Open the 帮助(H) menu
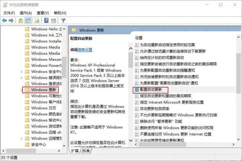 (60, 13)
